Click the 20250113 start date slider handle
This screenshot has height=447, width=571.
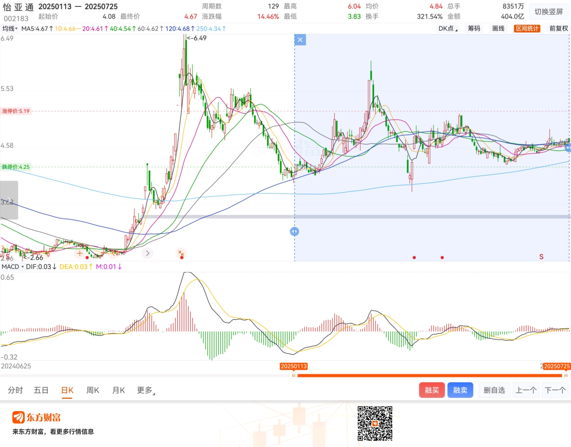pyautogui.click(x=294, y=376)
